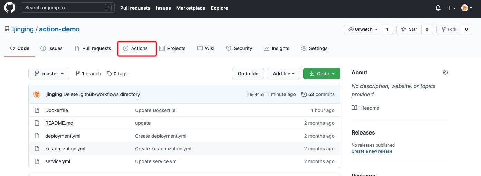This screenshot has height=176, width=481.
Task: Open Issues in the top navigation bar
Action: 163,8
